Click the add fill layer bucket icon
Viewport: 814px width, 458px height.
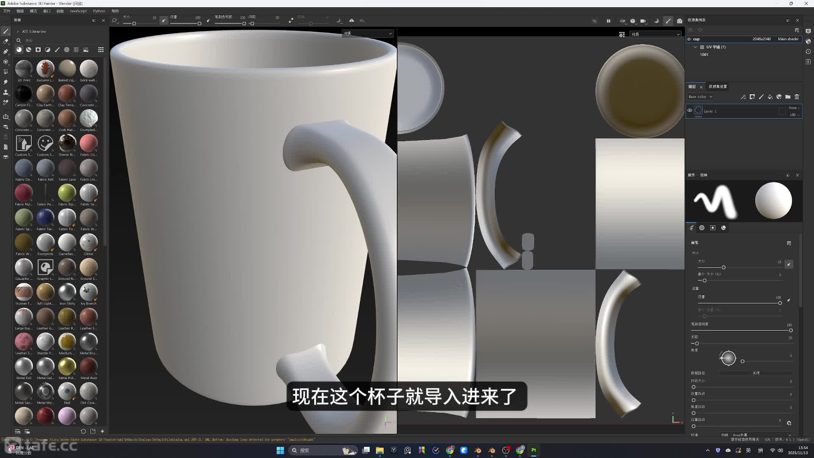[x=770, y=97]
